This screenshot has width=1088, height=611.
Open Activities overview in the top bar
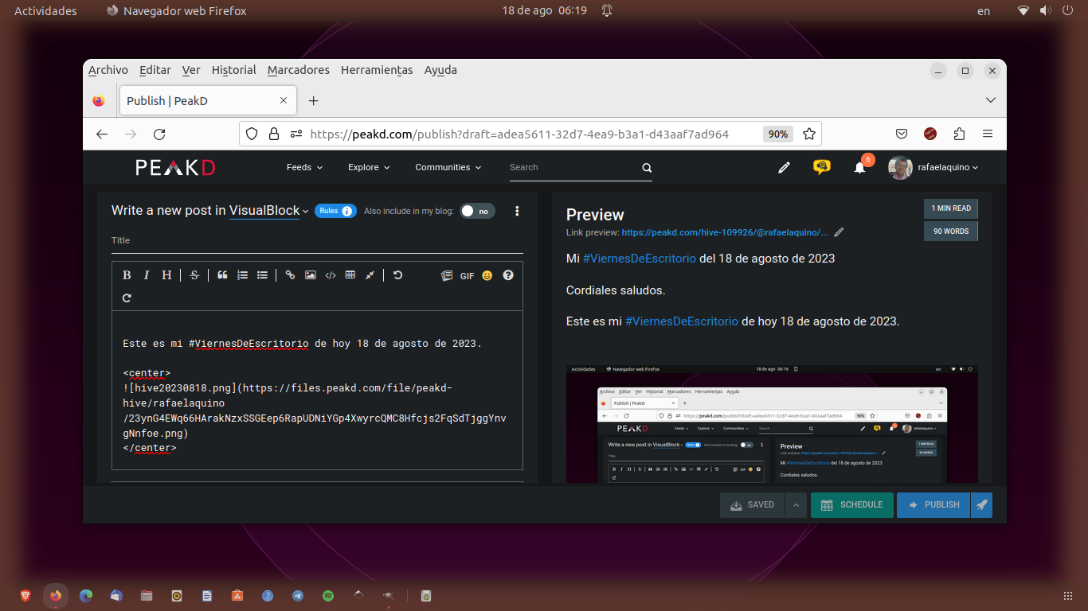click(45, 11)
